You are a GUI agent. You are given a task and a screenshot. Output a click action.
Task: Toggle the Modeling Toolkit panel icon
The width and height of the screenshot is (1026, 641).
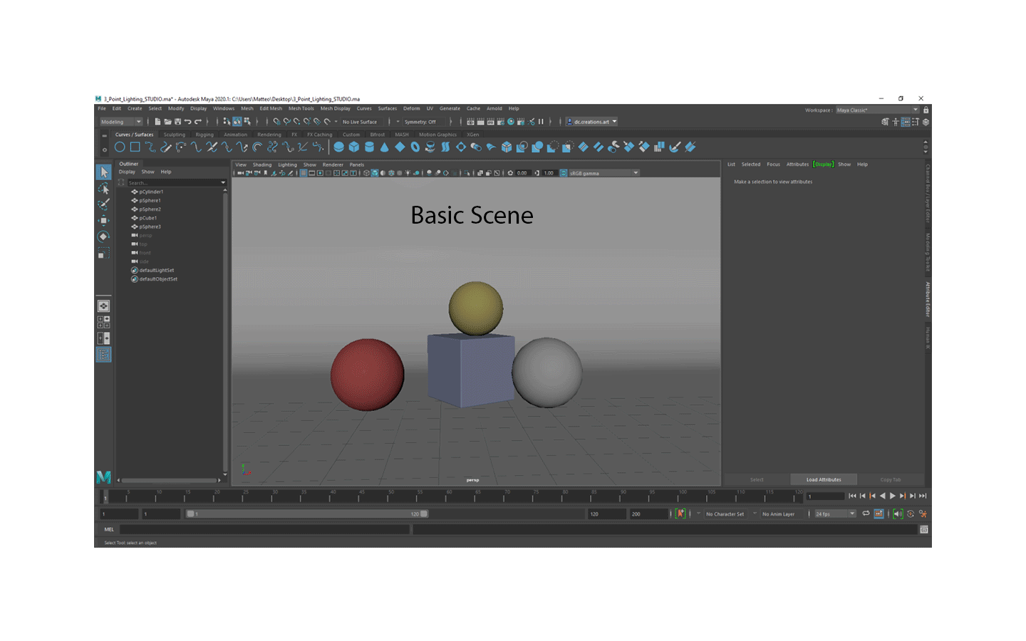885,122
